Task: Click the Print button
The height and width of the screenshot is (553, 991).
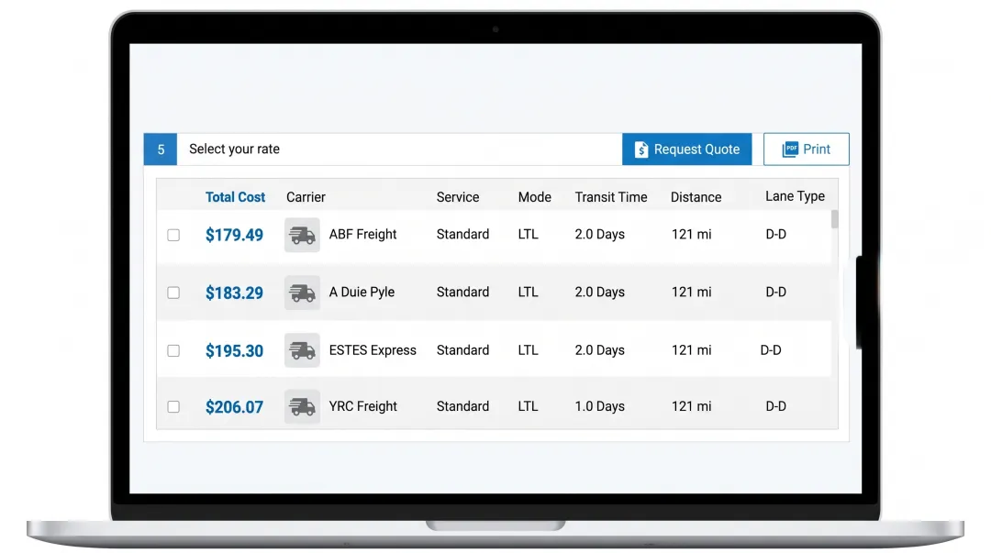Action: click(807, 149)
